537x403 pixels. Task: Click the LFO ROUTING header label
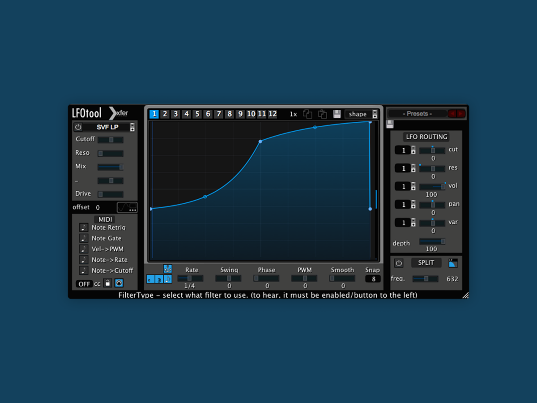[x=426, y=137]
